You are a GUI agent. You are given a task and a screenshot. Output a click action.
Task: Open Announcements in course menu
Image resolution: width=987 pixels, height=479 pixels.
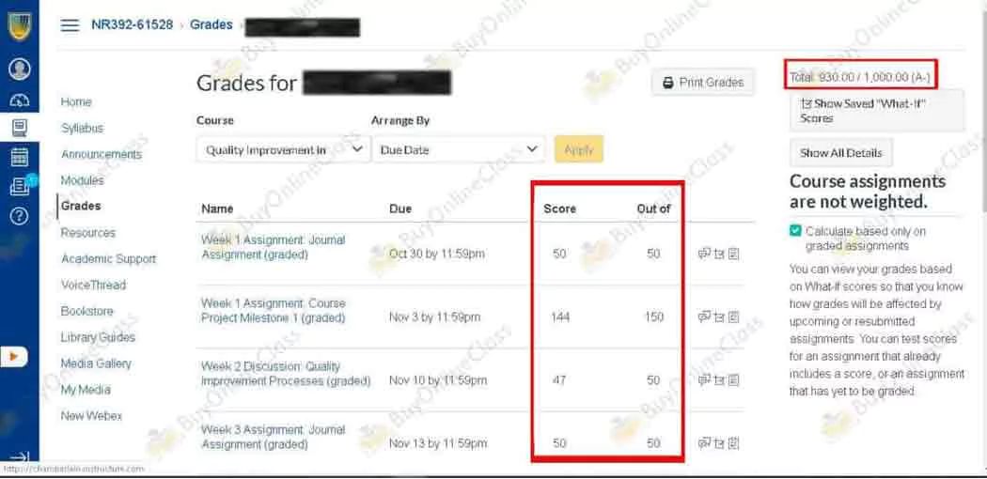(102, 154)
